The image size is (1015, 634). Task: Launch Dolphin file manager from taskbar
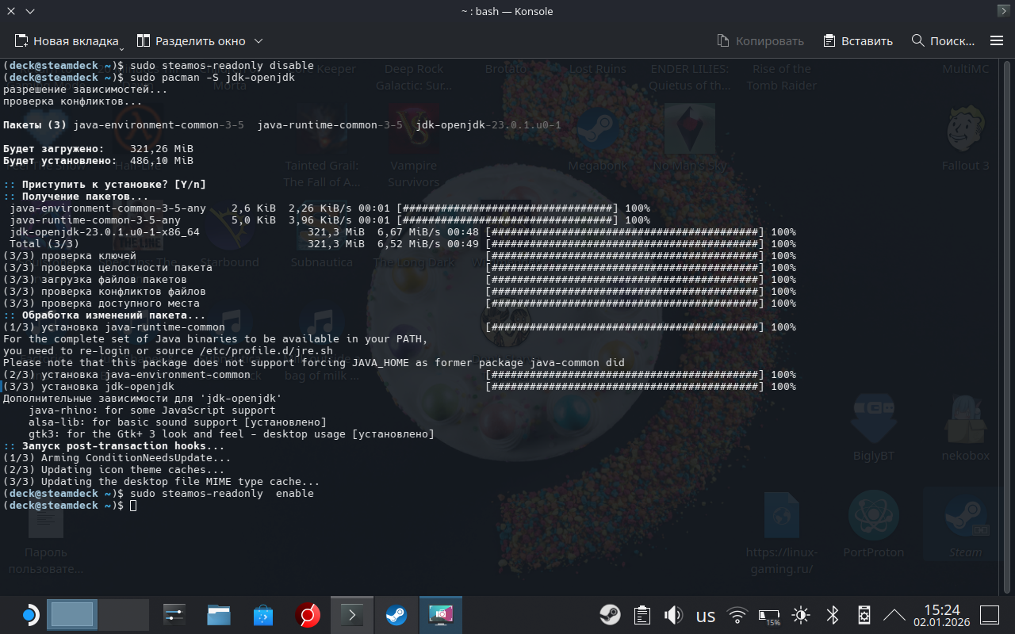point(219,615)
